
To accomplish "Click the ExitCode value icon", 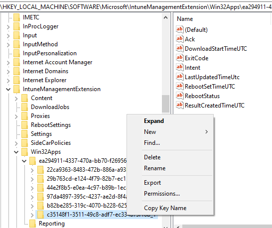I will 179,58.
